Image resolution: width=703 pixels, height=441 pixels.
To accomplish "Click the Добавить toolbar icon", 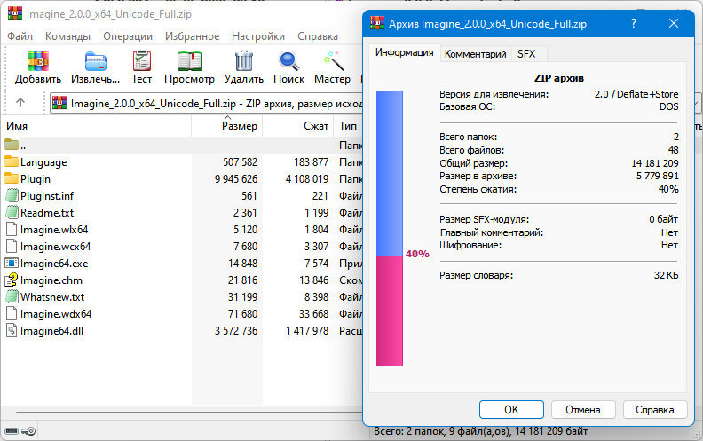I will (x=37, y=61).
